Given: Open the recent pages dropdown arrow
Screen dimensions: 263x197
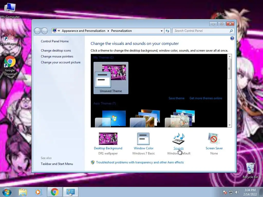Looking at the screenshot, I should 50,31.
